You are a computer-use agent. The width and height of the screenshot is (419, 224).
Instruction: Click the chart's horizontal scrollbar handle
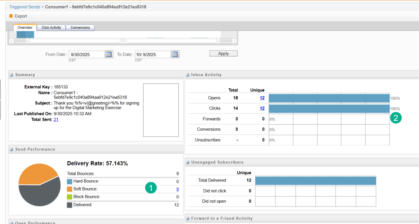point(123,41)
